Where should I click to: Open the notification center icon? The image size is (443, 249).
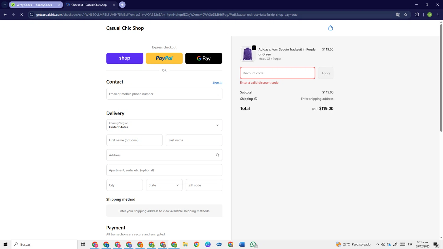436,244
